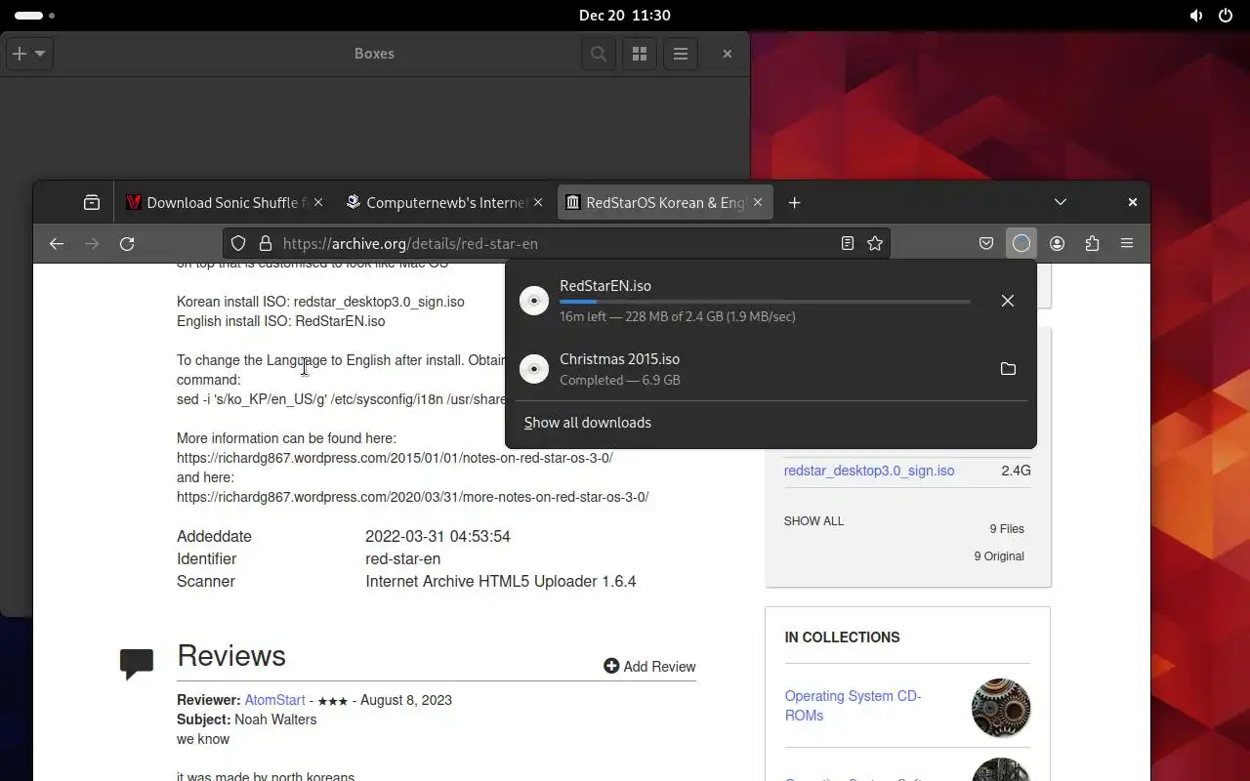Close the downloads panel via toolbar button
This screenshot has width=1250, height=781.
click(1021, 244)
